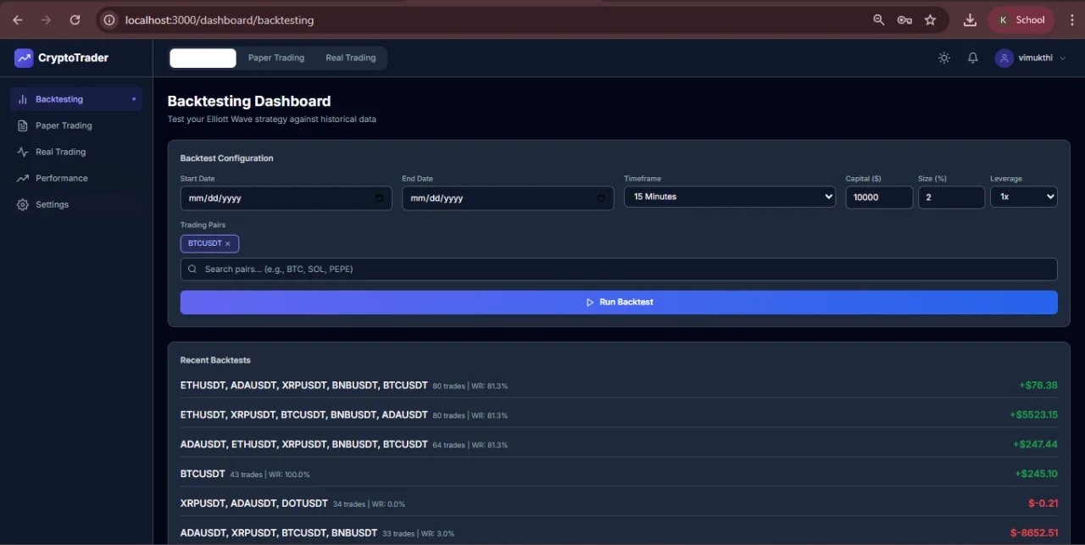Click the Start Date field

(x=287, y=198)
